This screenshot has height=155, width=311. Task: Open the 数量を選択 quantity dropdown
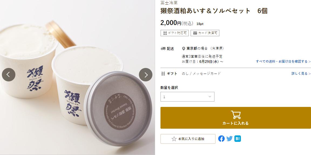[187, 97]
